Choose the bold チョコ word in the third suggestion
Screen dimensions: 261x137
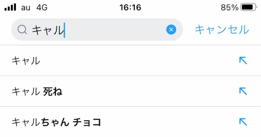pos(87,122)
